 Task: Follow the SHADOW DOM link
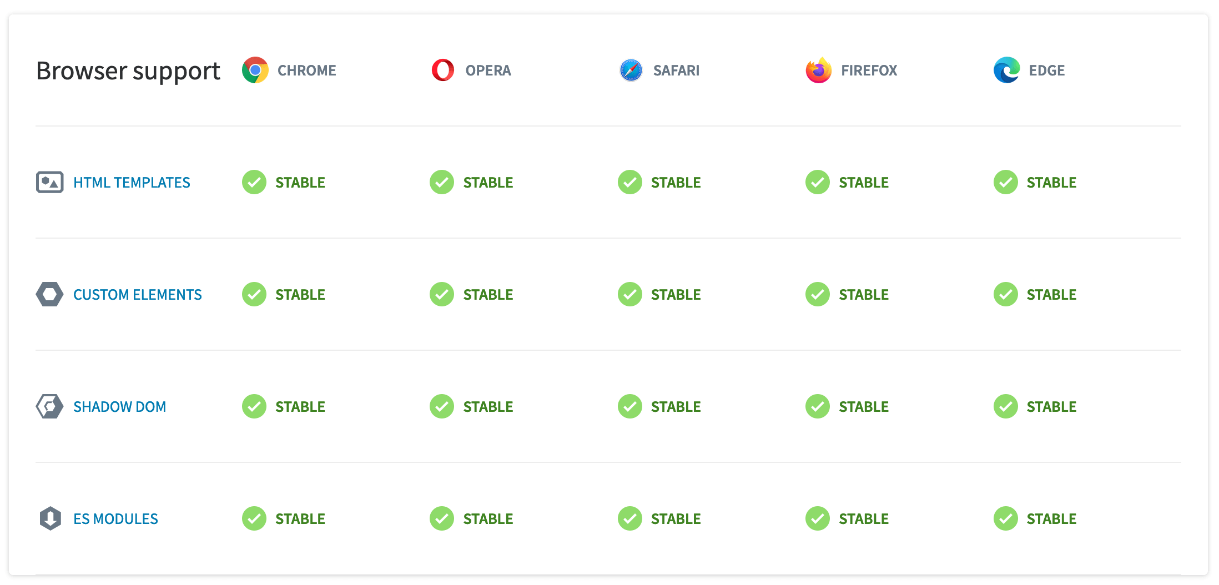[x=119, y=407]
